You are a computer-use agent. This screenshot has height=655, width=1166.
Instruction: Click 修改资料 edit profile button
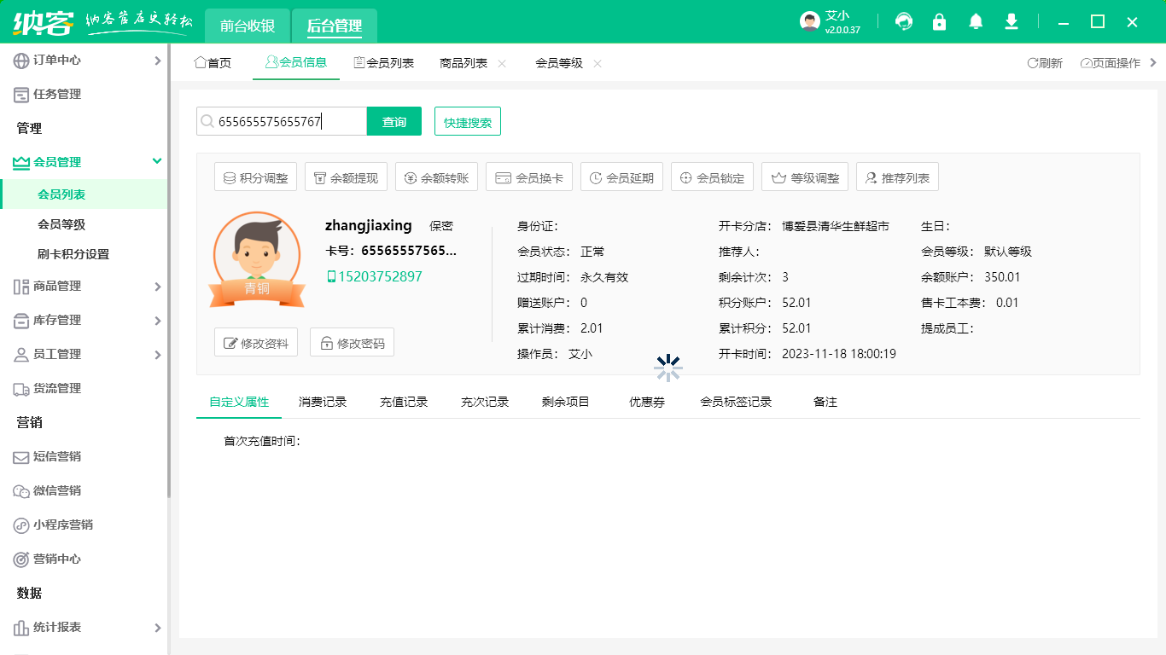click(256, 344)
